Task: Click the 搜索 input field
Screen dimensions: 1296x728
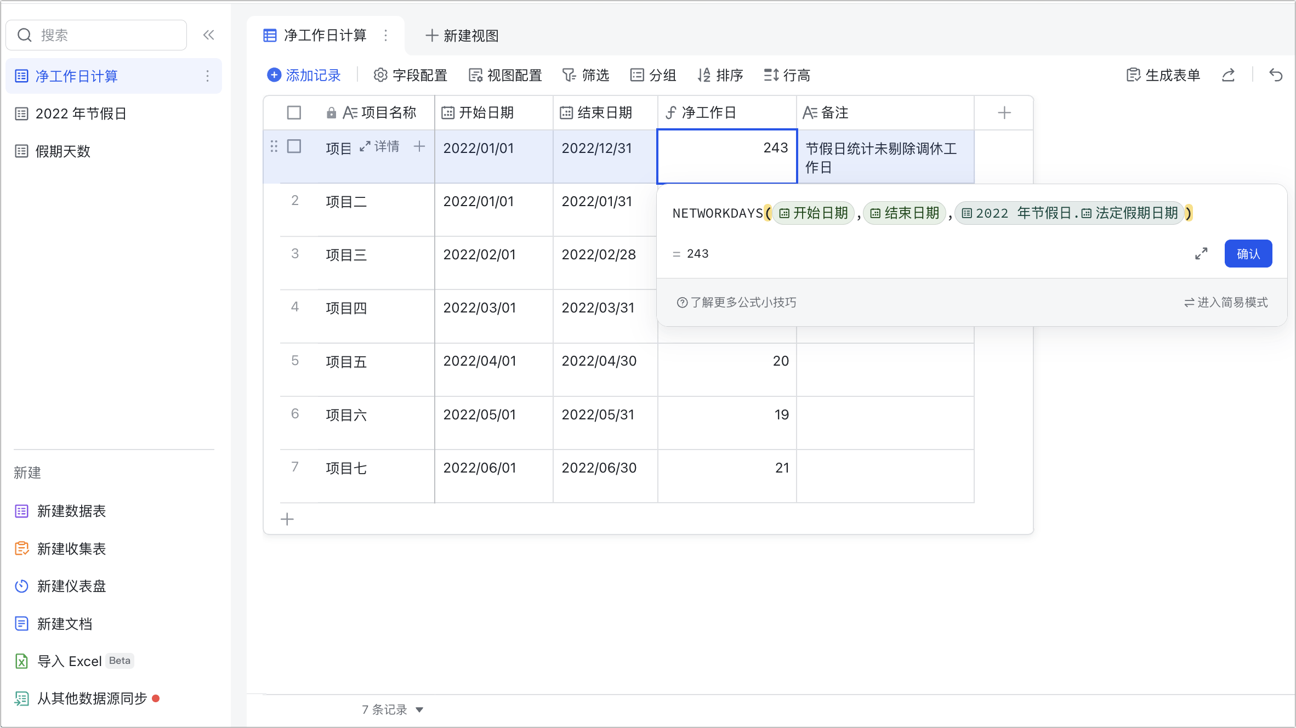Action: click(x=96, y=35)
